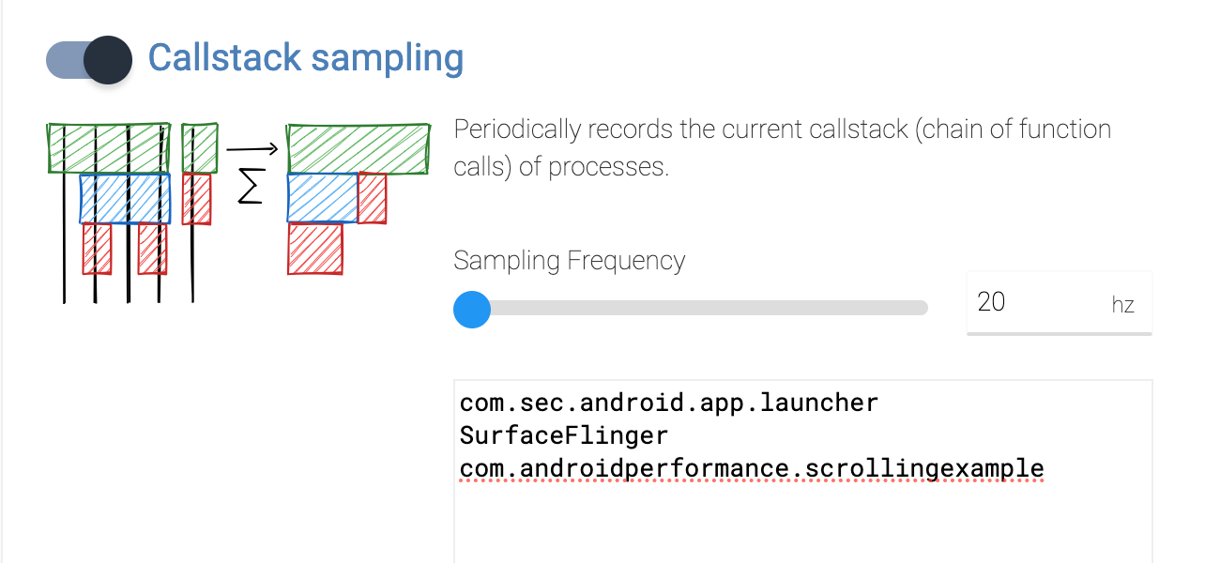Image resolution: width=1205 pixels, height=563 pixels.
Task: Click the blue box in the merged diagram
Action: tap(322, 198)
